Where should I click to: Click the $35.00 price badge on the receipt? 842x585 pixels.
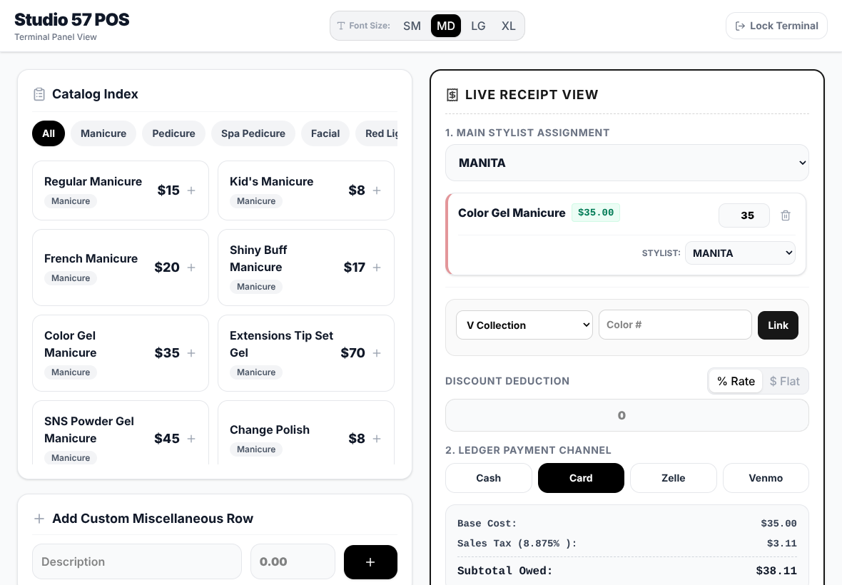coord(596,213)
